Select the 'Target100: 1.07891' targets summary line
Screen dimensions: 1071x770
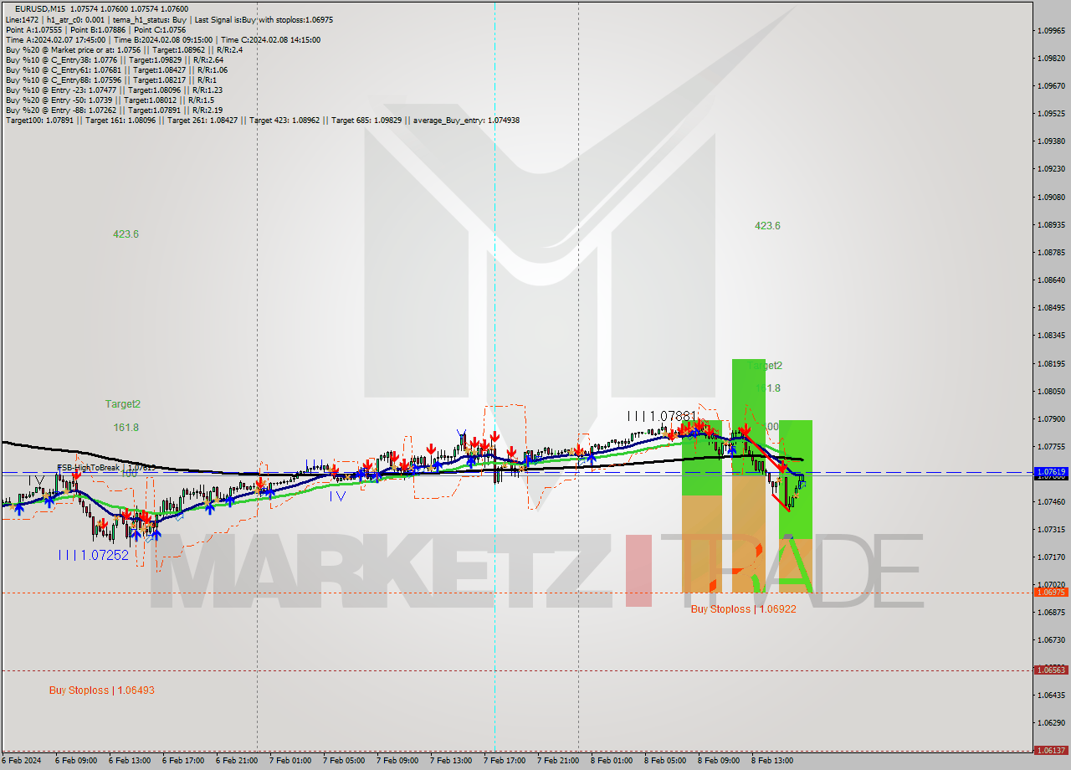263,120
